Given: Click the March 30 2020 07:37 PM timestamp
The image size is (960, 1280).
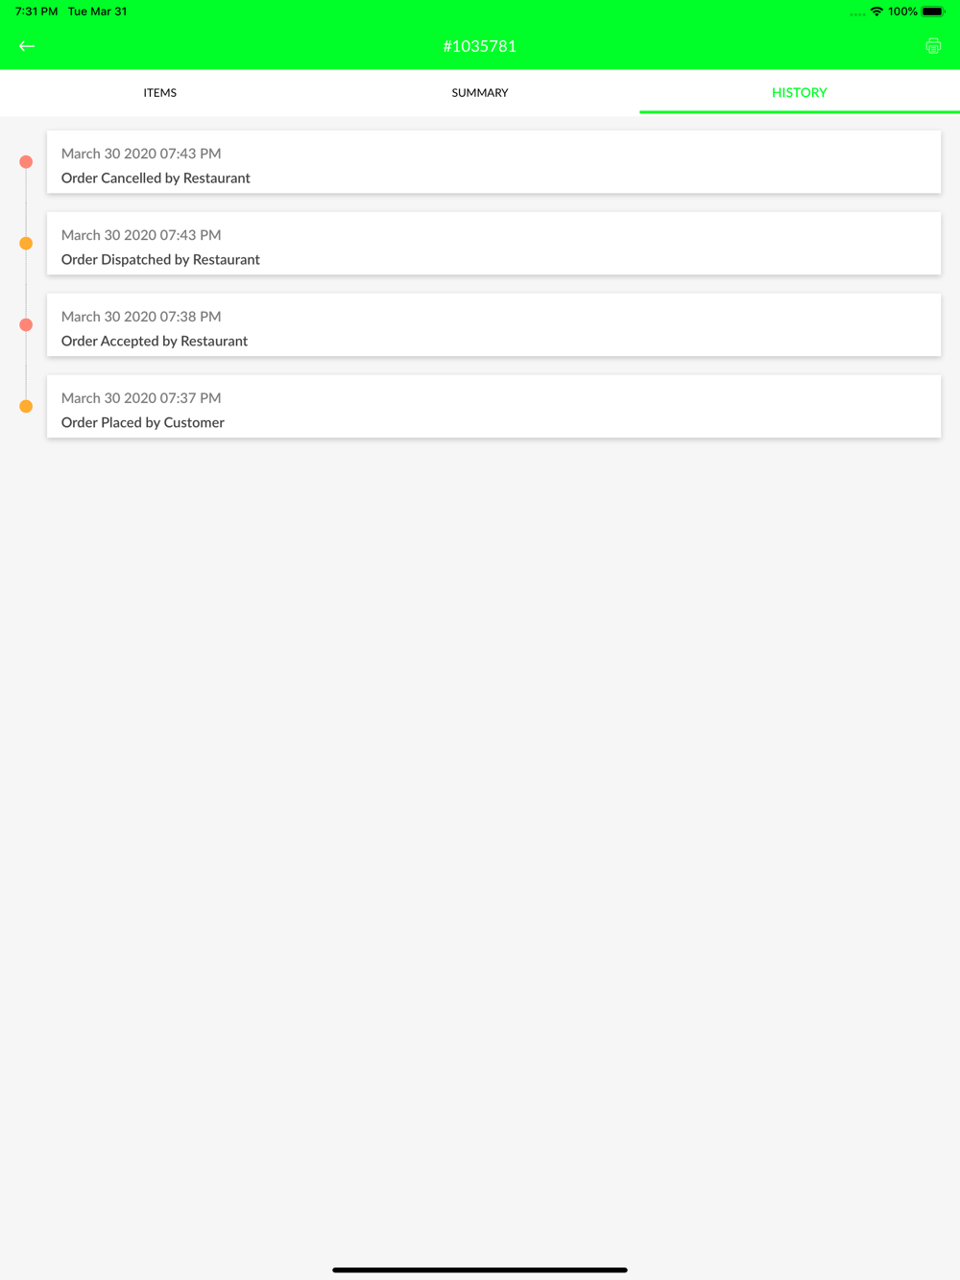Looking at the screenshot, I should pos(141,398).
